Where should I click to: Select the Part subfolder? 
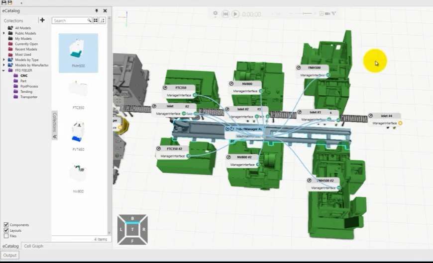coord(23,81)
